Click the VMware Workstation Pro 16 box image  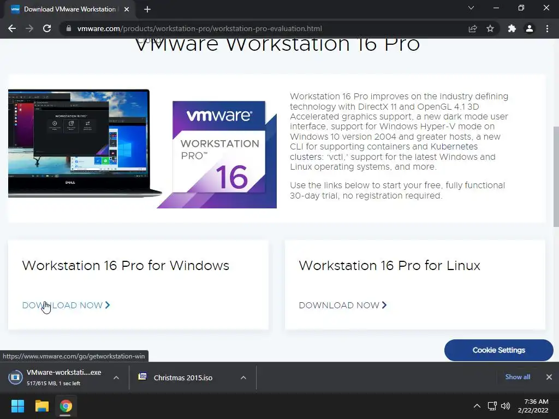[218, 154]
